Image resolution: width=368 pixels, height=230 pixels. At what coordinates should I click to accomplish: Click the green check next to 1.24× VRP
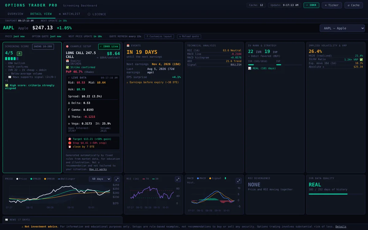point(361,59)
